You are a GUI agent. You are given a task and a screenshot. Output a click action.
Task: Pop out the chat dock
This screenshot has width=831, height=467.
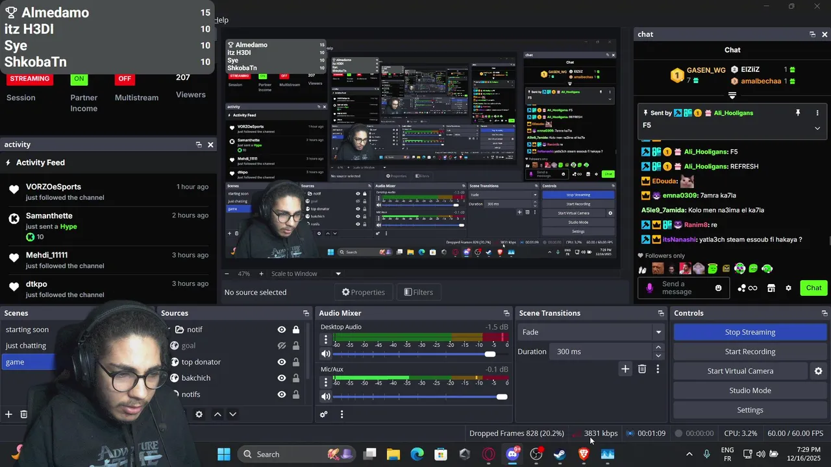(x=812, y=34)
